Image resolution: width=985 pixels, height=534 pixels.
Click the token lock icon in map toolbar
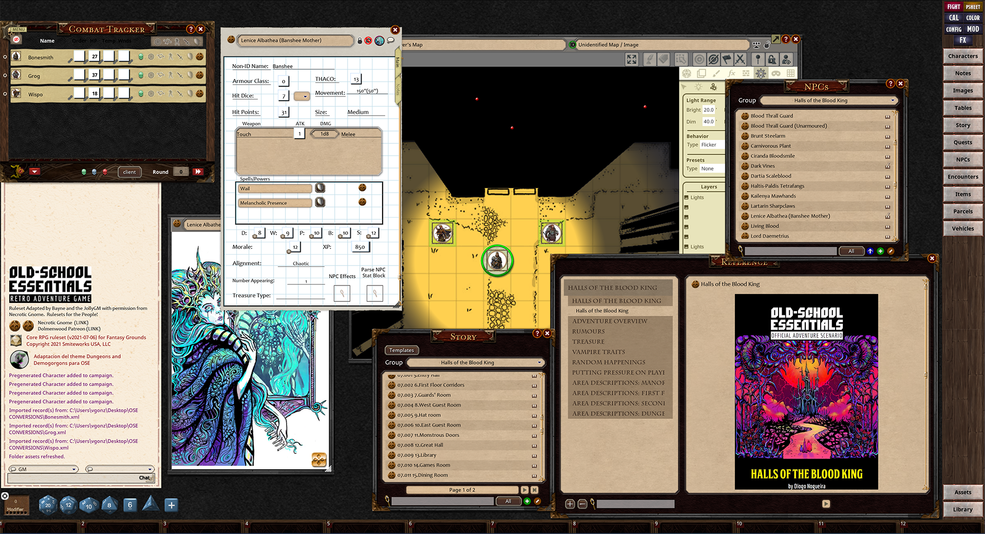pos(772,60)
